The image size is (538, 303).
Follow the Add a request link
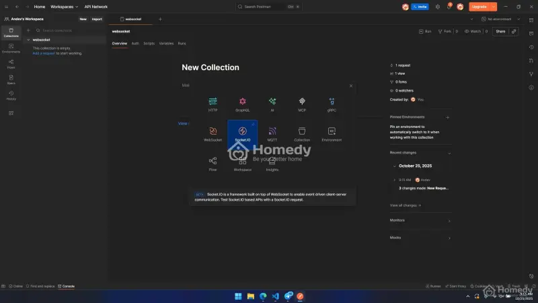point(44,53)
